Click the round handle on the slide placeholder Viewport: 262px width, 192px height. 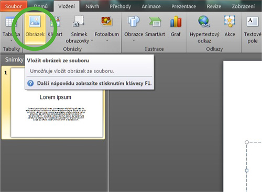tap(247, 142)
